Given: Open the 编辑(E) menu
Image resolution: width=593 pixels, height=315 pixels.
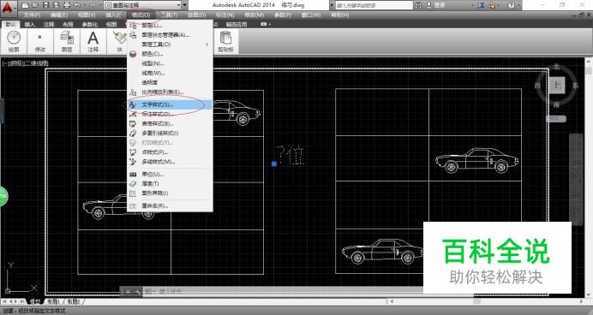Looking at the screenshot, I should tap(59, 15).
